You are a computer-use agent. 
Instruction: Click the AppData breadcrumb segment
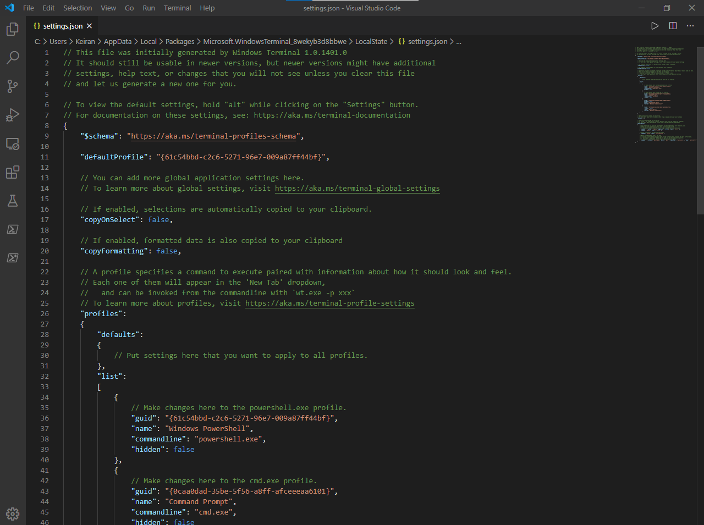(118, 41)
